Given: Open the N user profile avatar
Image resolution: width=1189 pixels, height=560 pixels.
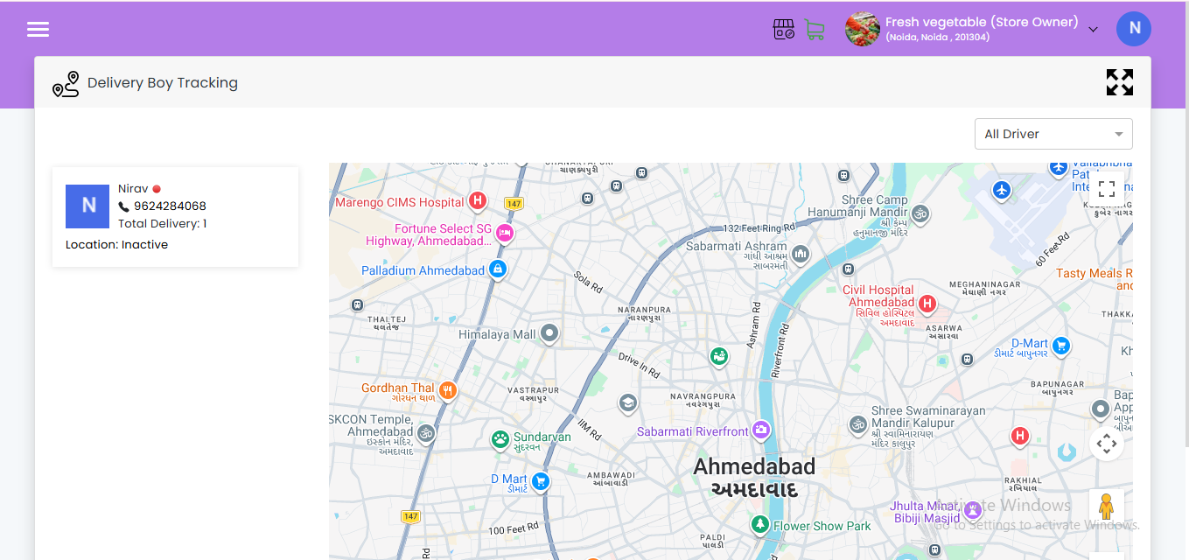Looking at the screenshot, I should [1134, 29].
